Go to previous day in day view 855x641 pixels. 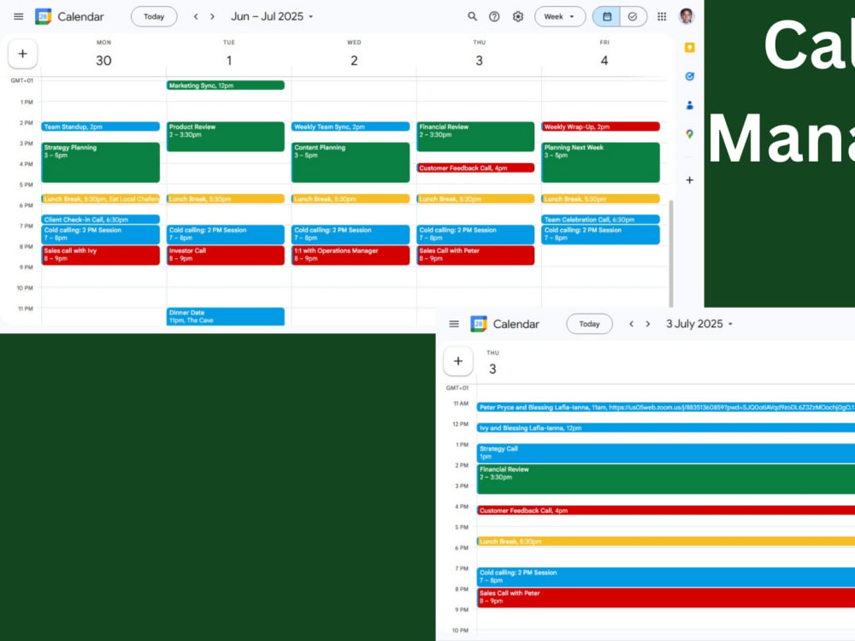point(631,324)
